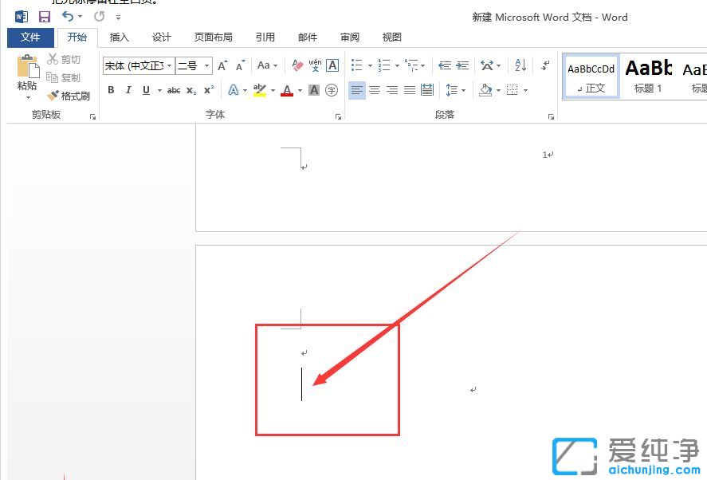Screen dimensions: 707x480
Task: Toggle italic formatting on selected text
Action: [x=128, y=90]
